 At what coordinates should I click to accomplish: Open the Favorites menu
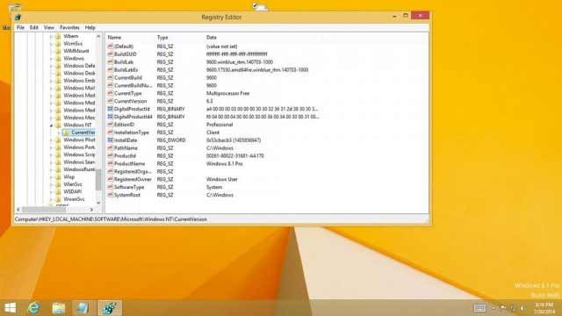(x=69, y=27)
